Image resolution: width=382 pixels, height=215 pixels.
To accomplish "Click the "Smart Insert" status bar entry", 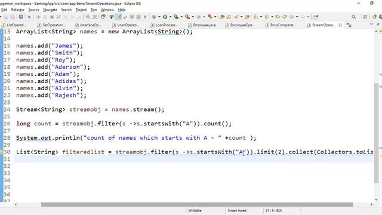I will pyautogui.click(x=237, y=210).
